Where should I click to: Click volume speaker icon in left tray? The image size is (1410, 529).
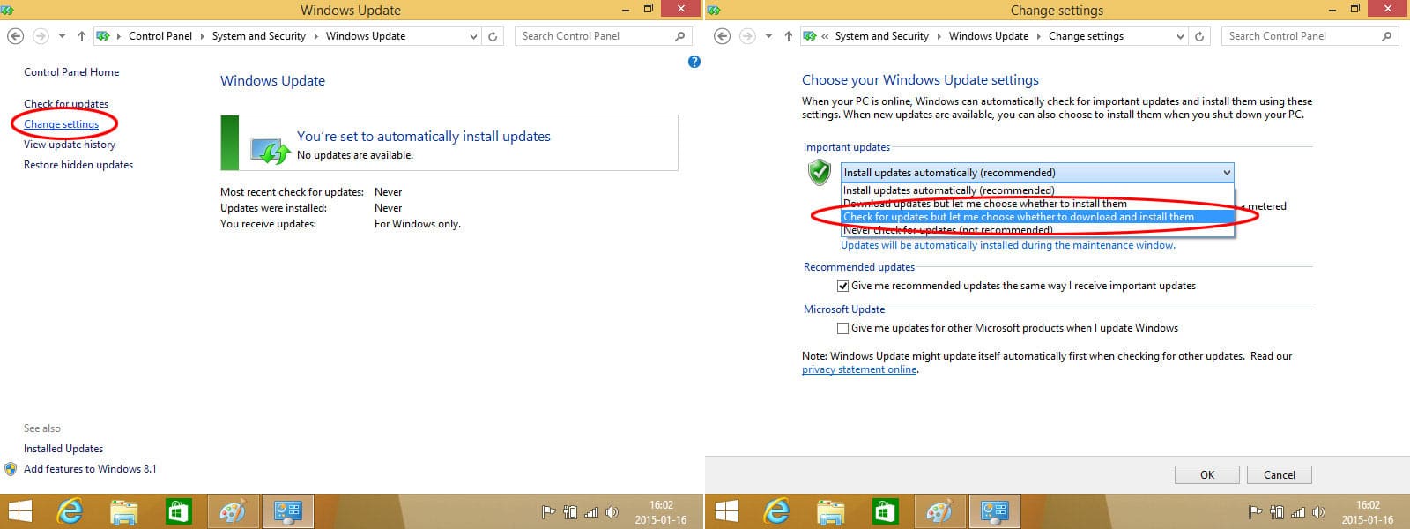pos(612,512)
